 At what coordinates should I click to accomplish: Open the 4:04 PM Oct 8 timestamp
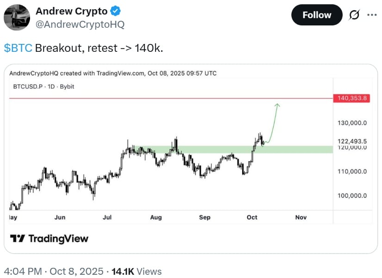click(x=54, y=271)
